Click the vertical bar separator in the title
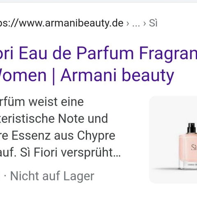Image resolution: width=197 pixels, height=197 pixels. (53, 76)
